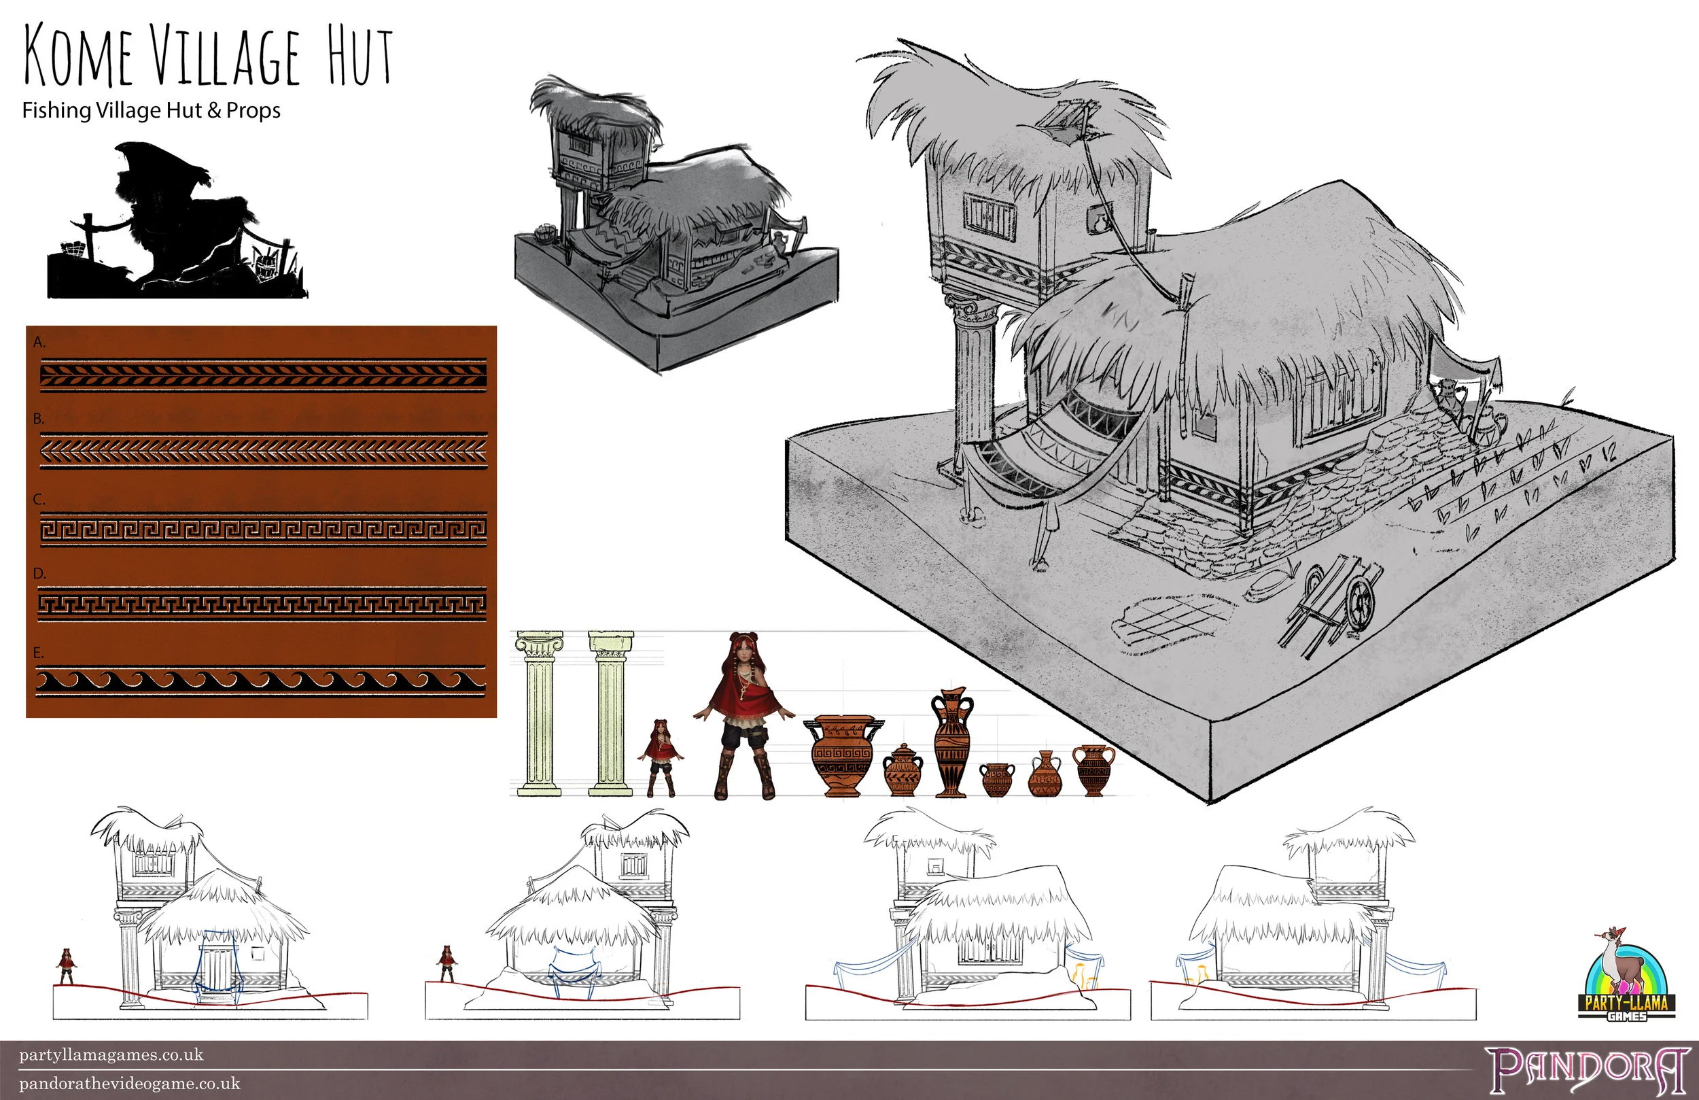Click pattern E wave border strip

tap(260, 681)
